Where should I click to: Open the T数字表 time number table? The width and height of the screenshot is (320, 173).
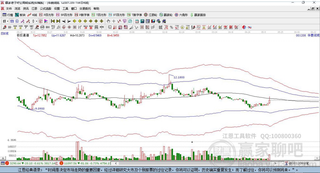pyautogui.click(x=134, y=15)
